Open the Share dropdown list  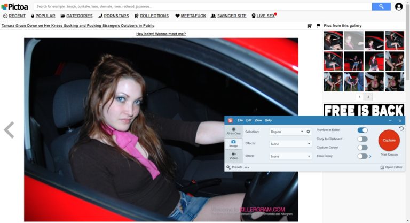tap(290, 156)
